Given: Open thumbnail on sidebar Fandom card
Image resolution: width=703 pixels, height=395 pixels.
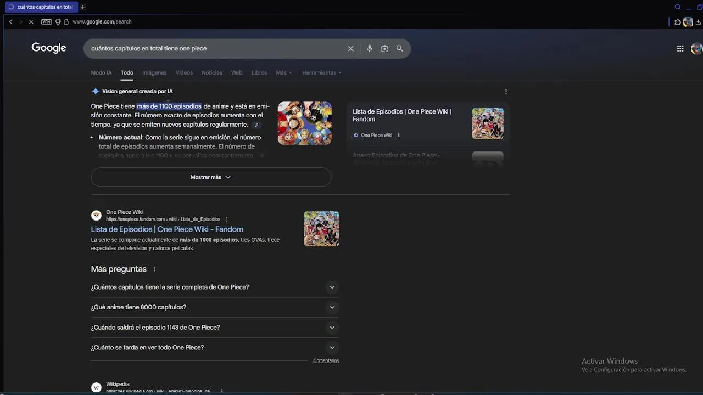Looking at the screenshot, I should point(488,123).
